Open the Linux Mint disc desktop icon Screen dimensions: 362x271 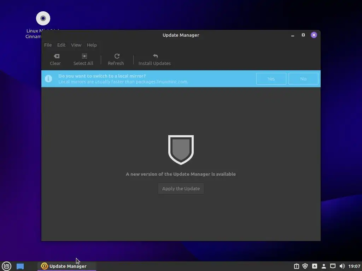[43, 18]
